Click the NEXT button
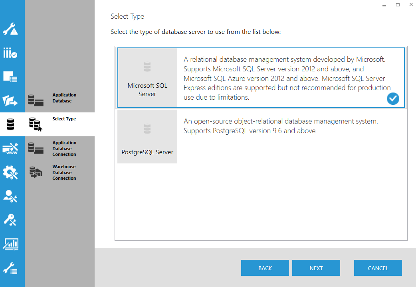416x287 pixels. [x=316, y=268]
